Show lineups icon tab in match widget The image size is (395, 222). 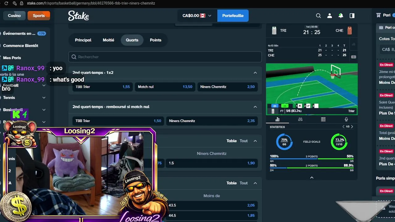coord(300,119)
